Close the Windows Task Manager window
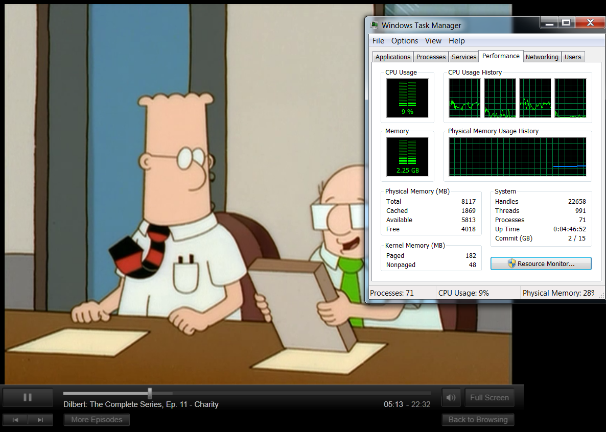 pos(590,23)
